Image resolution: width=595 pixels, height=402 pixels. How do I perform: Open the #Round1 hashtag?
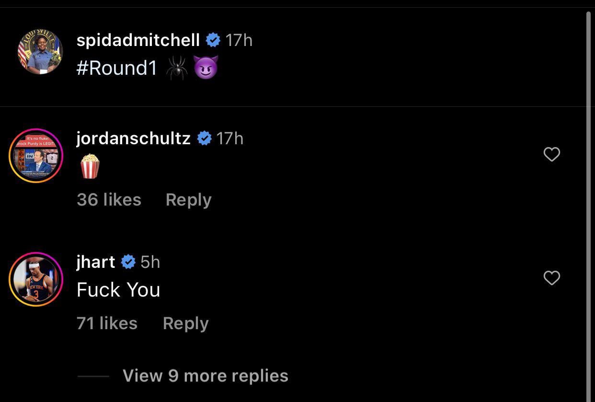[117, 68]
